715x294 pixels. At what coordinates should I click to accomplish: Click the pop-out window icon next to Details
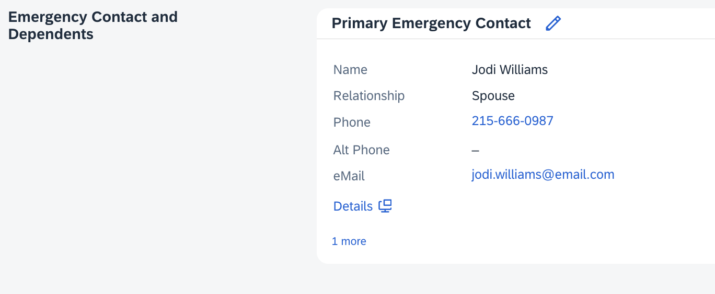[x=385, y=206]
